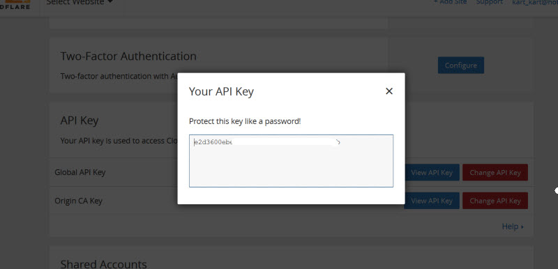Change the Global API Key
Image resolution: width=558 pixels, height=269 pixels.
[495, 172]
